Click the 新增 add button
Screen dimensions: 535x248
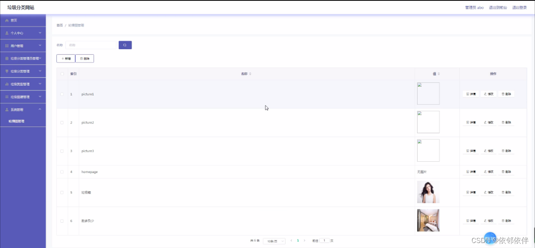(x=66, y=58)
